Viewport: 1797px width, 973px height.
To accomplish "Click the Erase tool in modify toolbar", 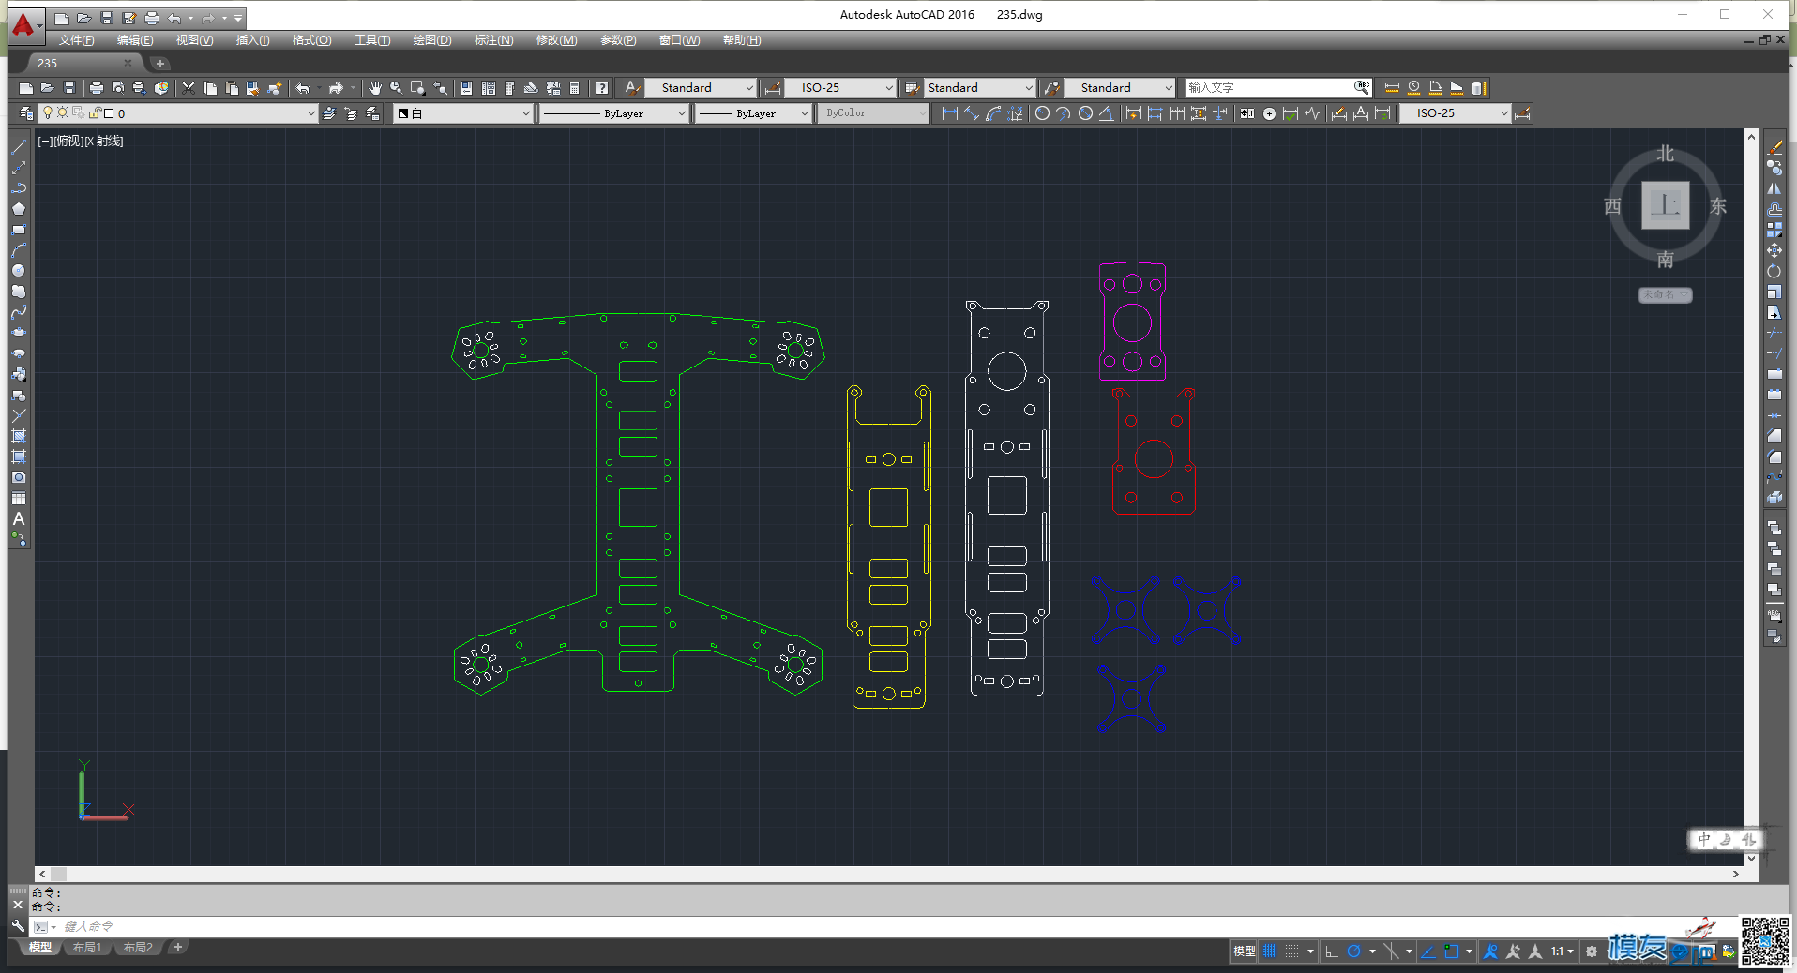I will pyautogui.click(x=1774, y=147).
